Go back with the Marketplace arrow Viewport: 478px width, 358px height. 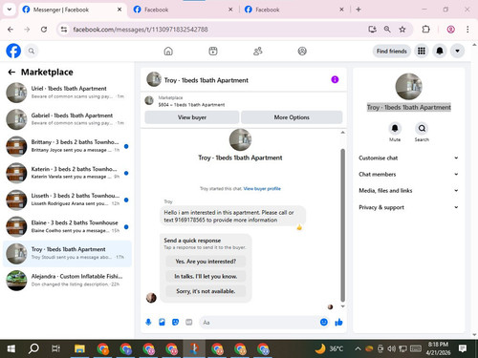click(x=11, y=73)
